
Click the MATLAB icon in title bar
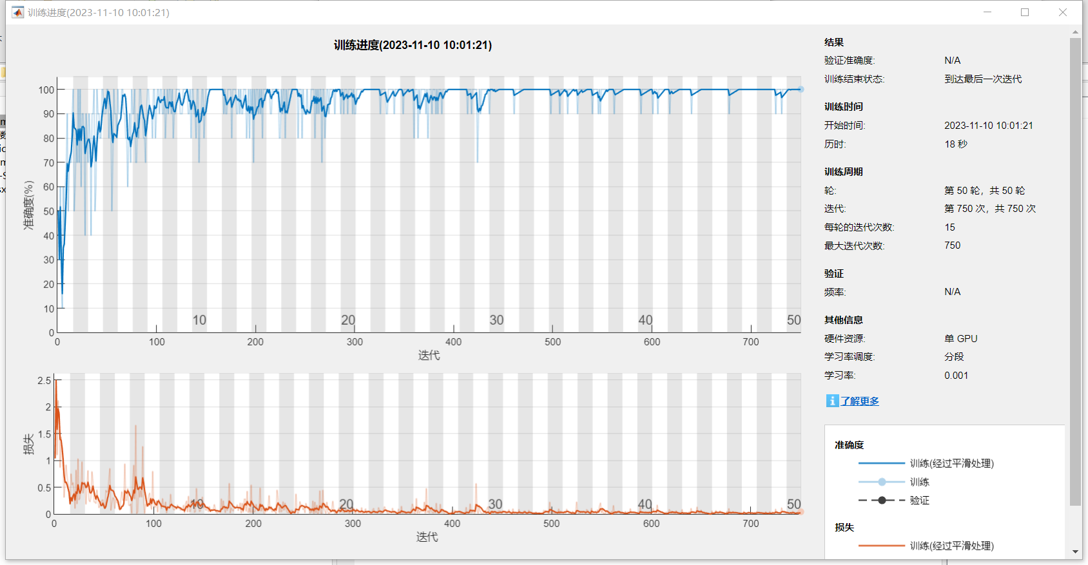(18, 12)
